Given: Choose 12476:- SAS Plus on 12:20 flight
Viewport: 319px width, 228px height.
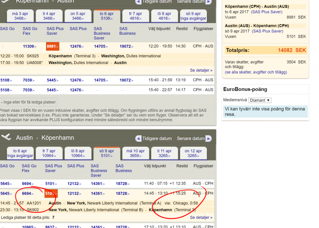Looking at the screenshot, I should coord(77,47).
